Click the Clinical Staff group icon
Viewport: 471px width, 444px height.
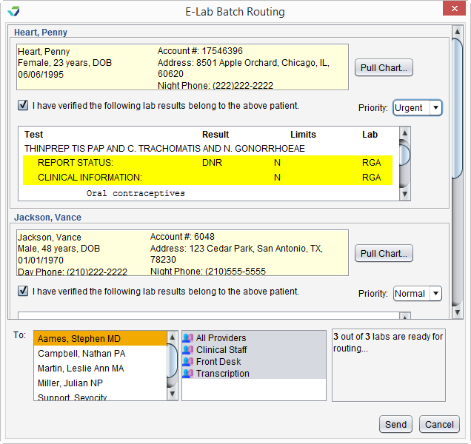pyautogui.click(x=188, y=350)
